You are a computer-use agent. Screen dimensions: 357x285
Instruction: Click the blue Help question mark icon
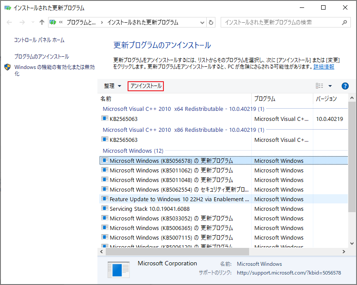tap(345, 86)
